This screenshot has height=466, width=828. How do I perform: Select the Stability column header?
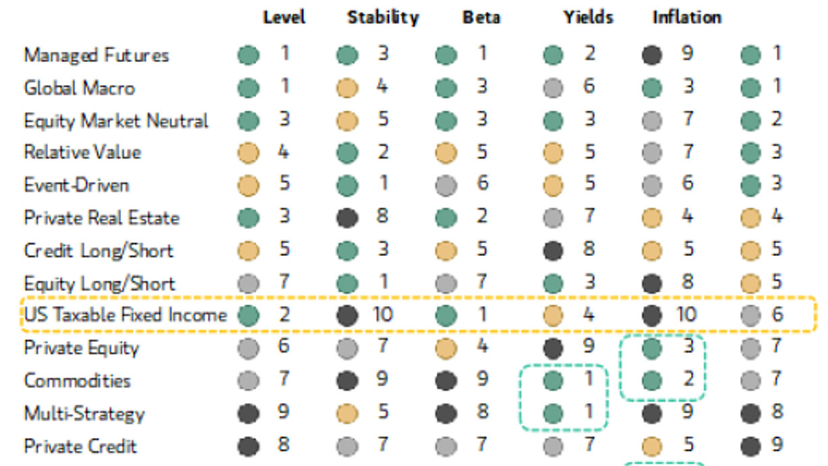point(383,18)
